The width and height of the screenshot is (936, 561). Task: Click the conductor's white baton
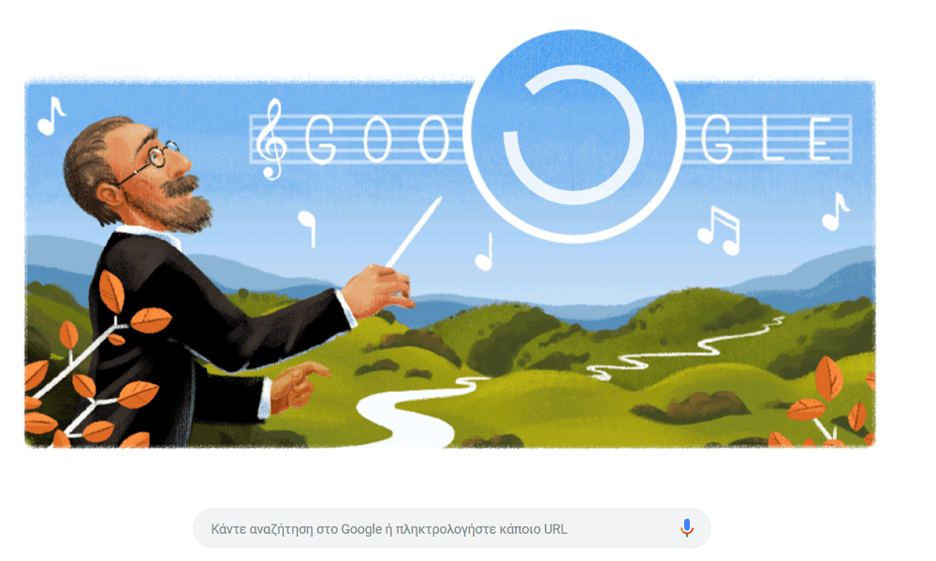414,233
